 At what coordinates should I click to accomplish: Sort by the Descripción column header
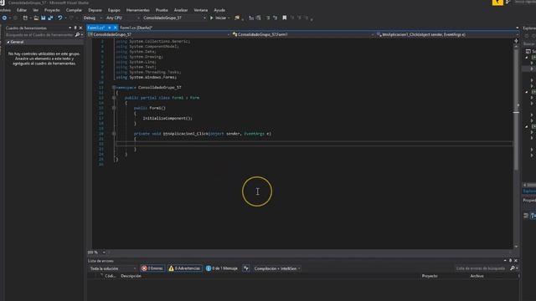click(x=131, y=276)
